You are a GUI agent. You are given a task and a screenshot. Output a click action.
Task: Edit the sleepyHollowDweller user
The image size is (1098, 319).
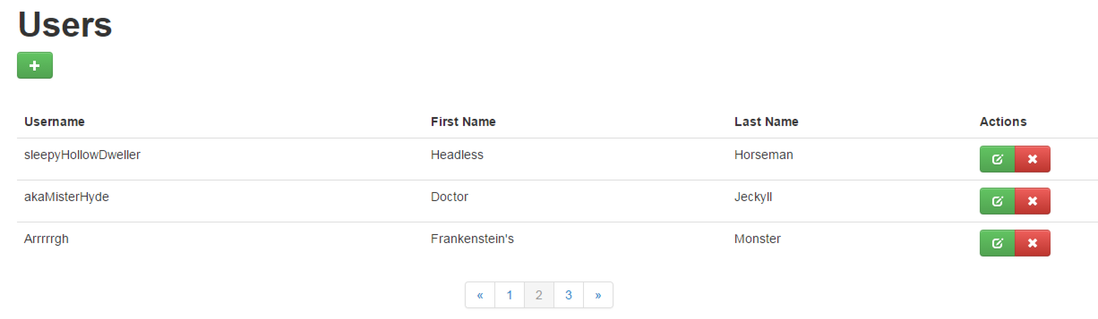tap(997, 159)
